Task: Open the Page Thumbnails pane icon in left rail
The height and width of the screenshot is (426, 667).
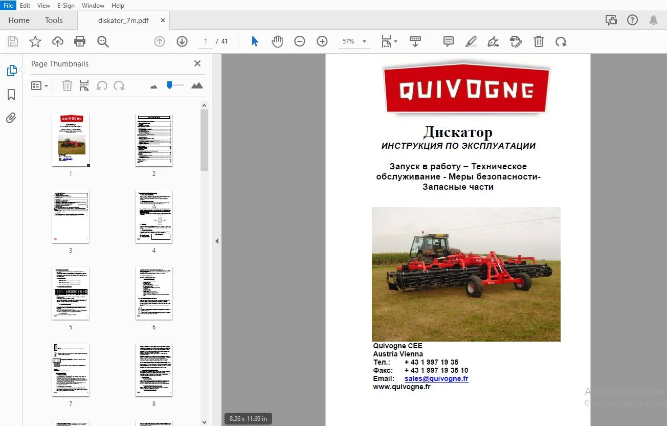Action: click(11, 71)
